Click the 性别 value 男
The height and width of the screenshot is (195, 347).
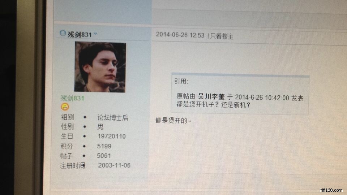[100, 127]
